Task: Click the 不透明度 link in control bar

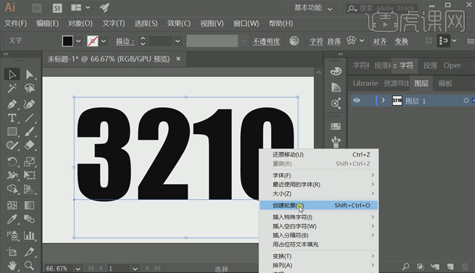Action: tap(266, 41)
